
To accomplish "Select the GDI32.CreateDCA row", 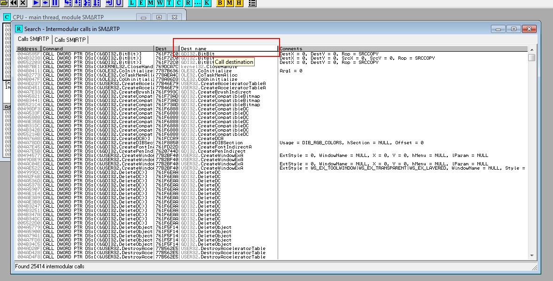I will [272, 139].
